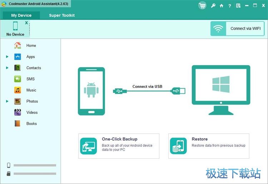Maximize the Coolmuster window

(255, 5)
